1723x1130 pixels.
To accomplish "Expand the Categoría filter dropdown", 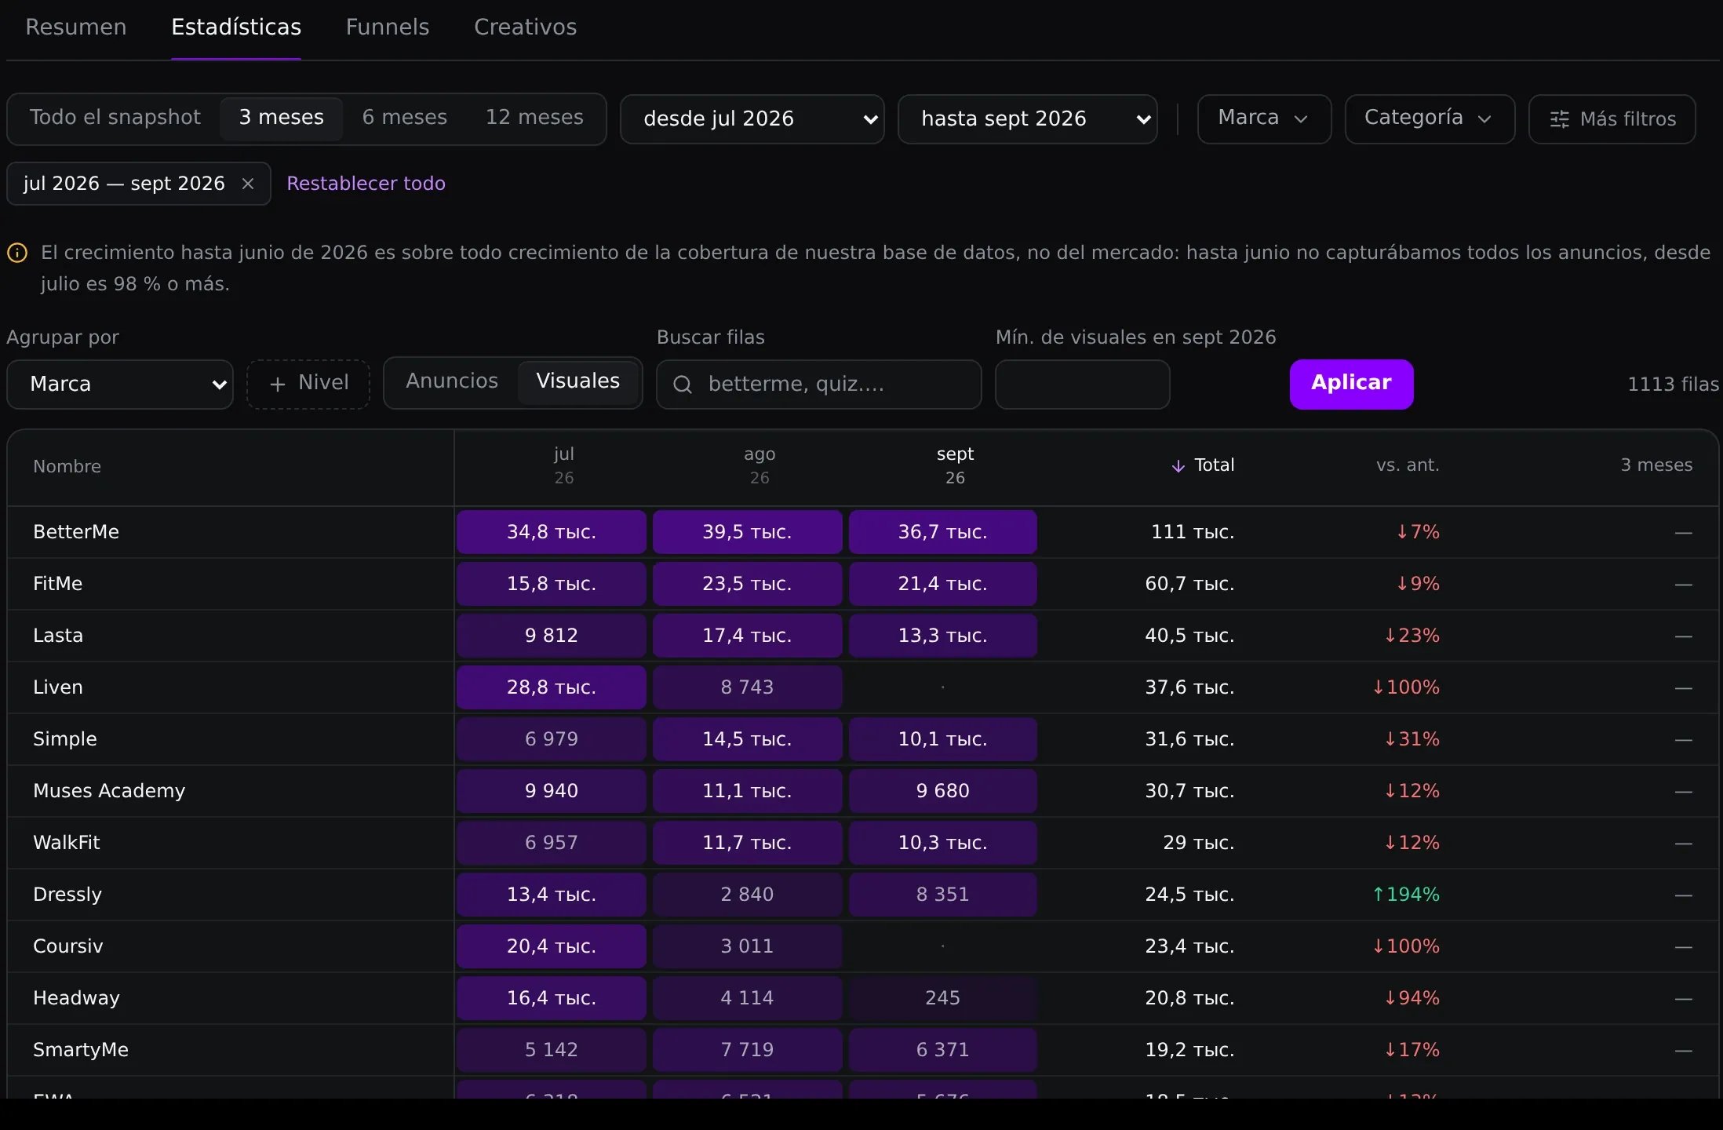I will [1430, 119].
